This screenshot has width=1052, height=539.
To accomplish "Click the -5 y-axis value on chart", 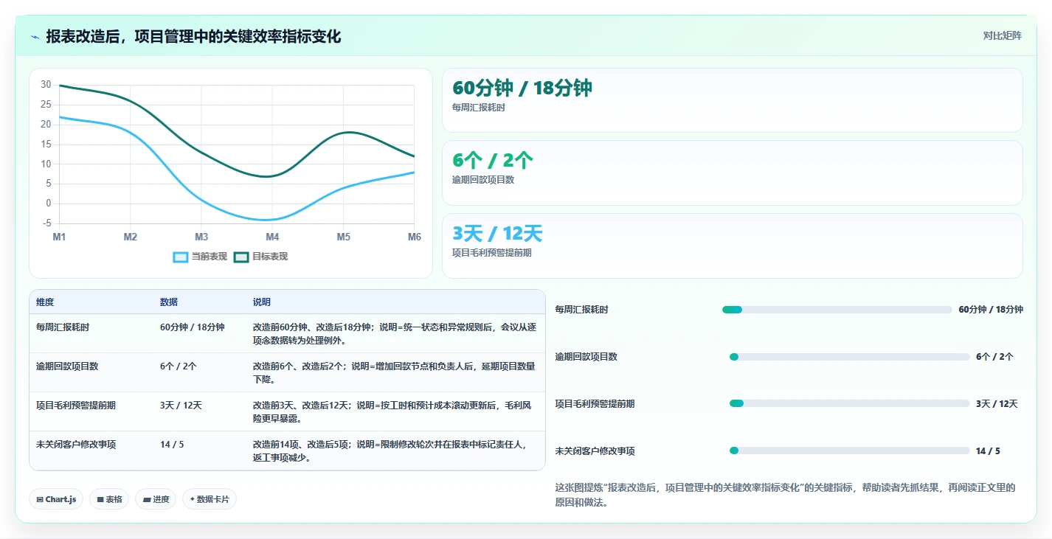I will 46,223.
